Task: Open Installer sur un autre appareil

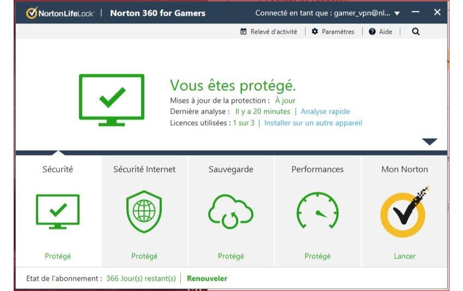Action: pyautogui.click(x=313, y=123)
